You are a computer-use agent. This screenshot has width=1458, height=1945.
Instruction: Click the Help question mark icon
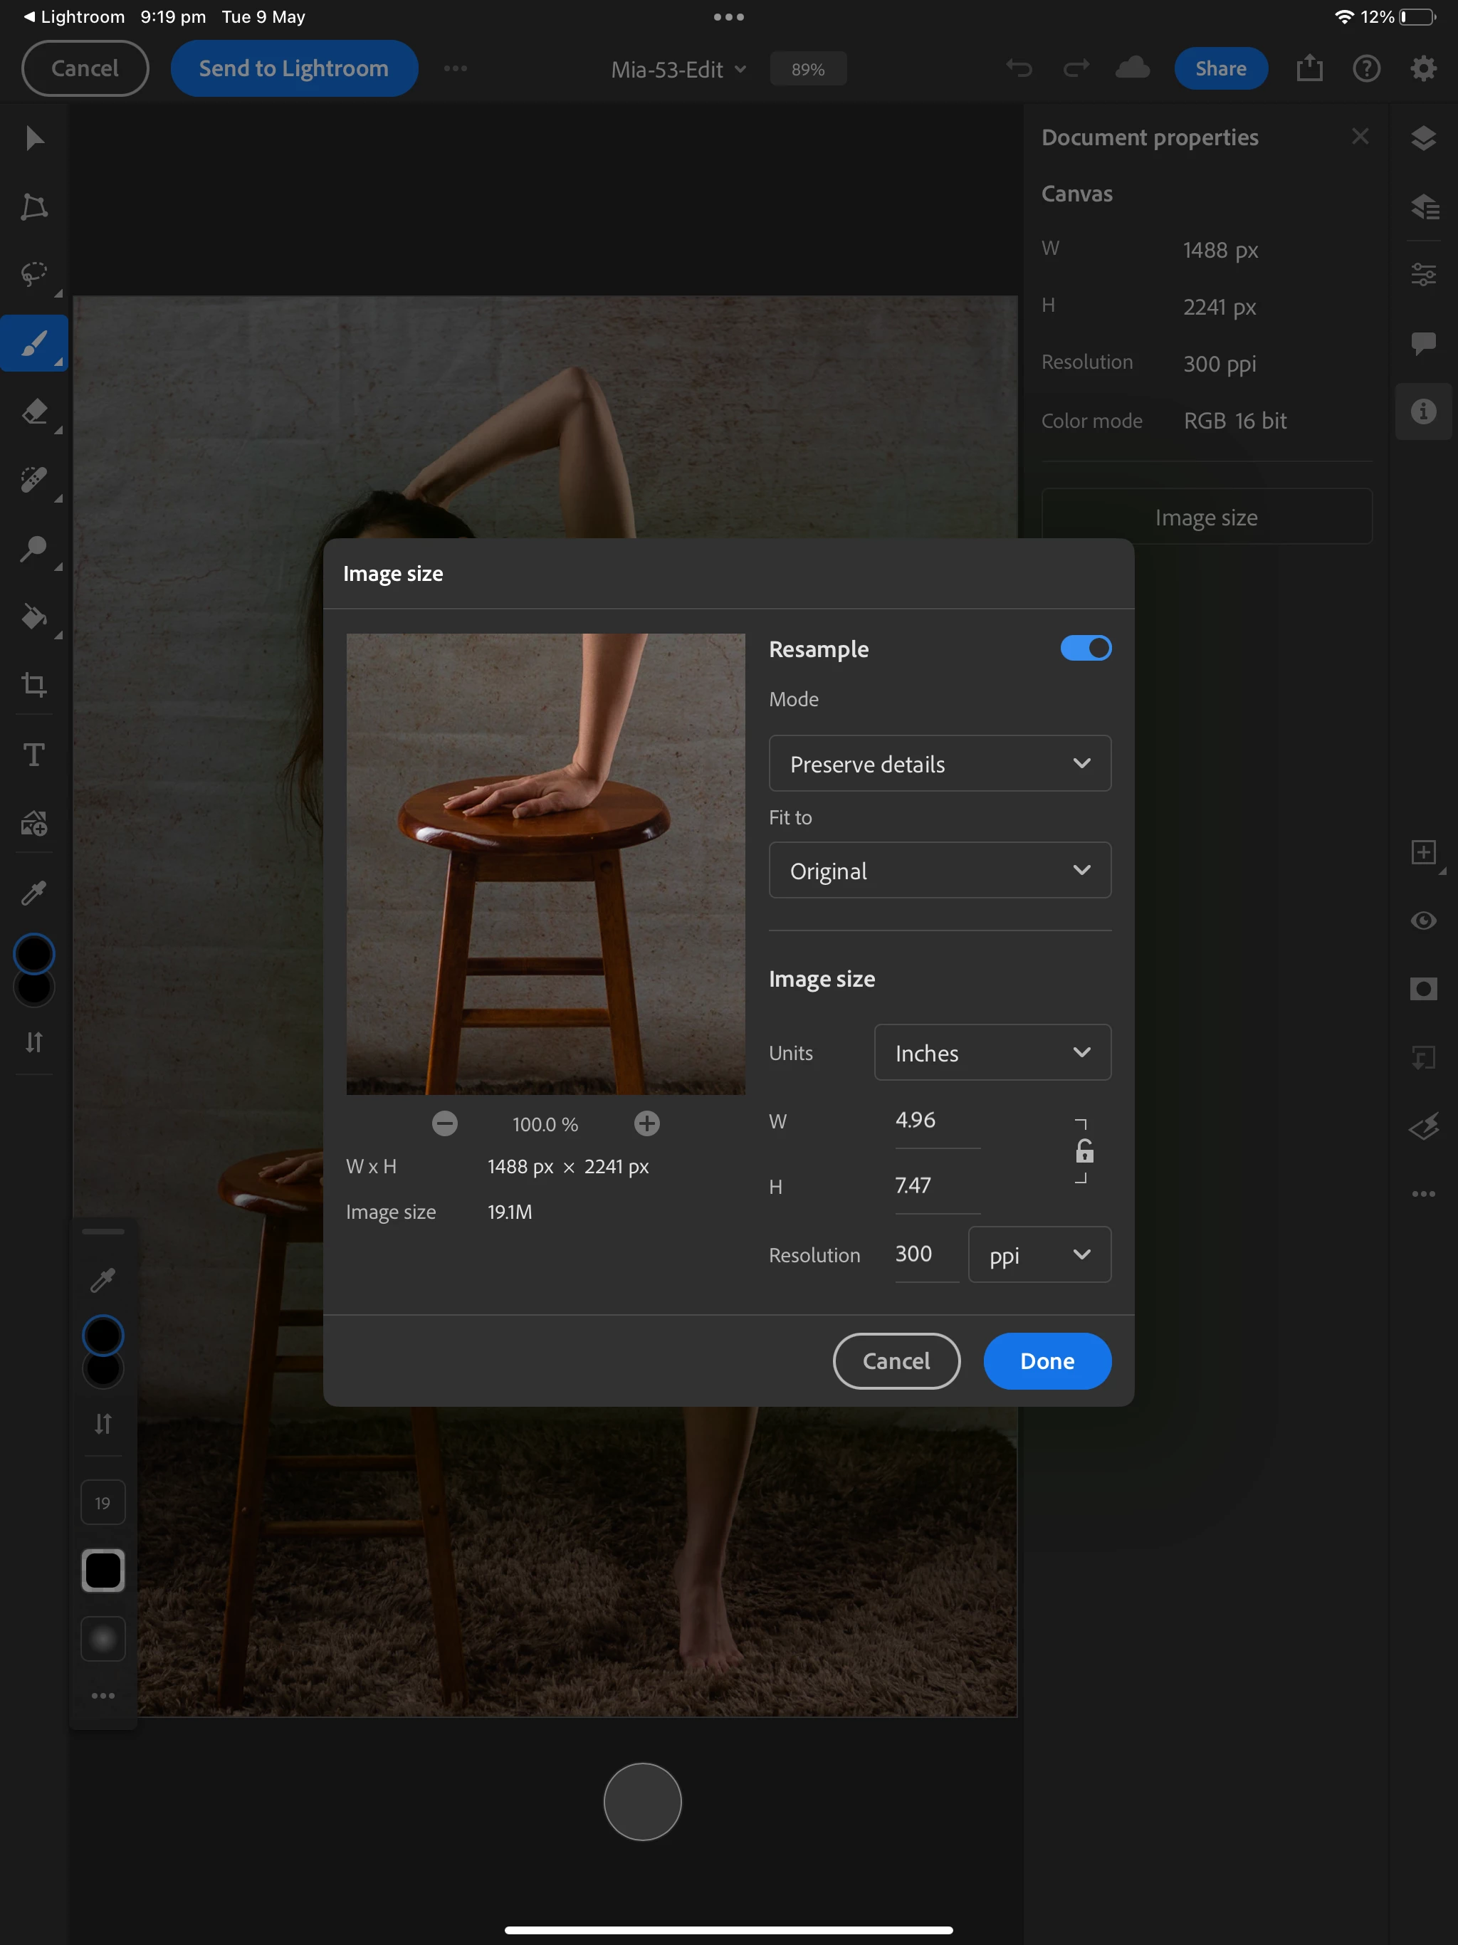tap(1365, 68)
